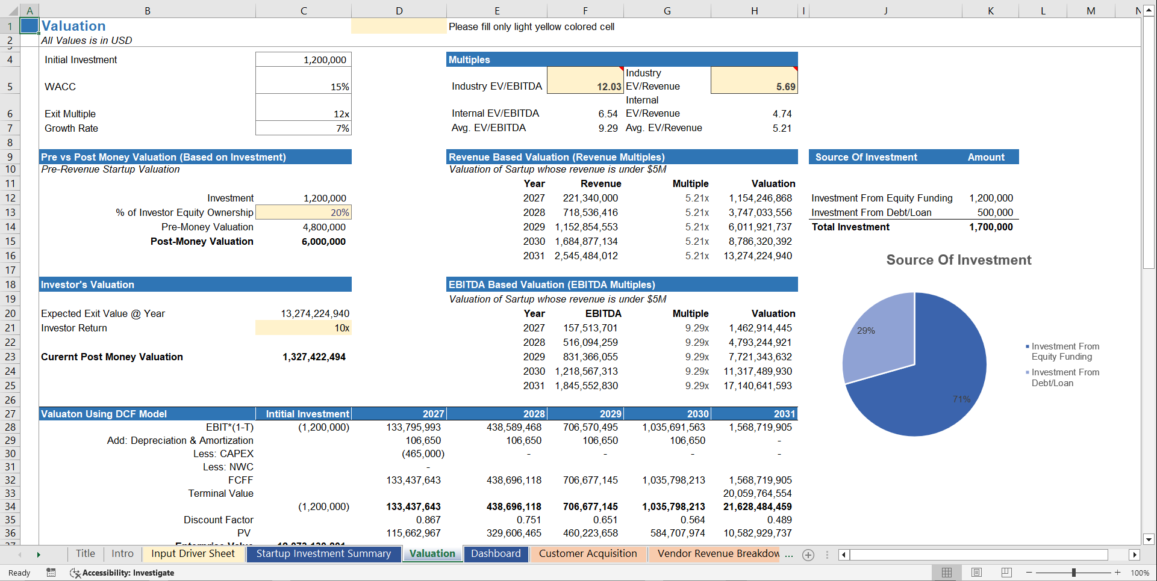1157x581 pixels.
Task: Switch to Normal view icon in status bar
Action: coord(946,573)
